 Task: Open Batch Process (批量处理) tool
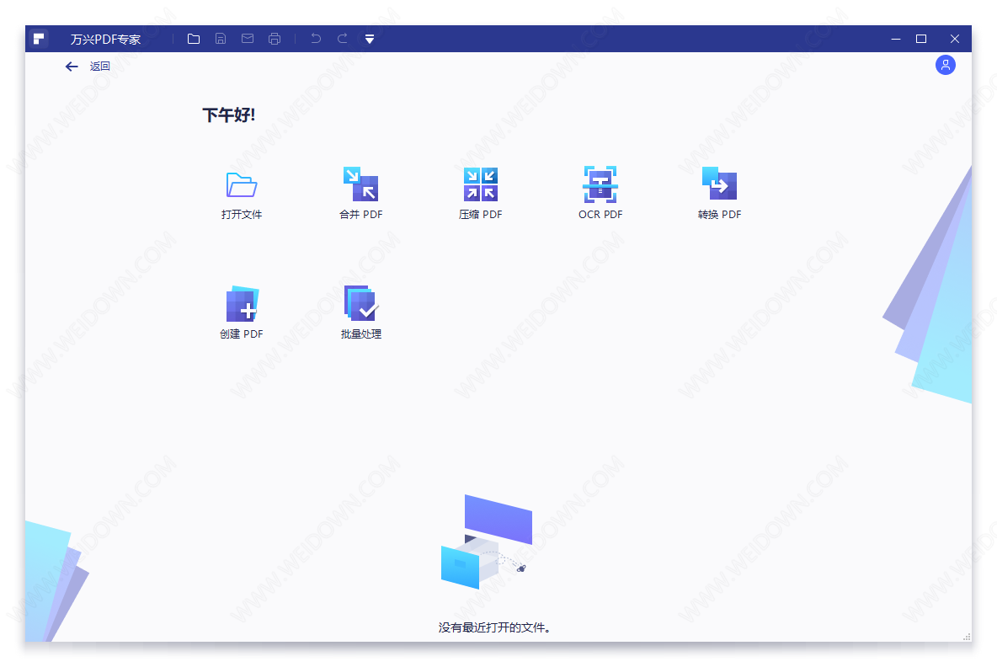click(x=361, y=304)
